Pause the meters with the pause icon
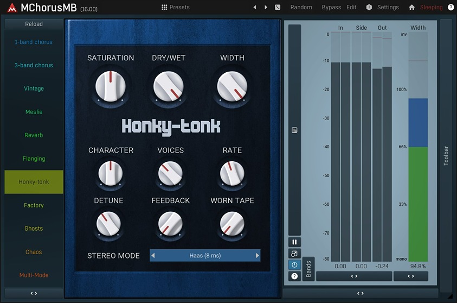The image size is (457, 303). coord(294,242)
